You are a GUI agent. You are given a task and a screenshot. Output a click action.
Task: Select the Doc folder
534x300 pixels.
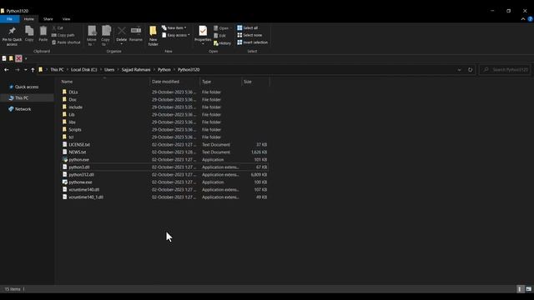pyautogui.click(x=73, y=100)
